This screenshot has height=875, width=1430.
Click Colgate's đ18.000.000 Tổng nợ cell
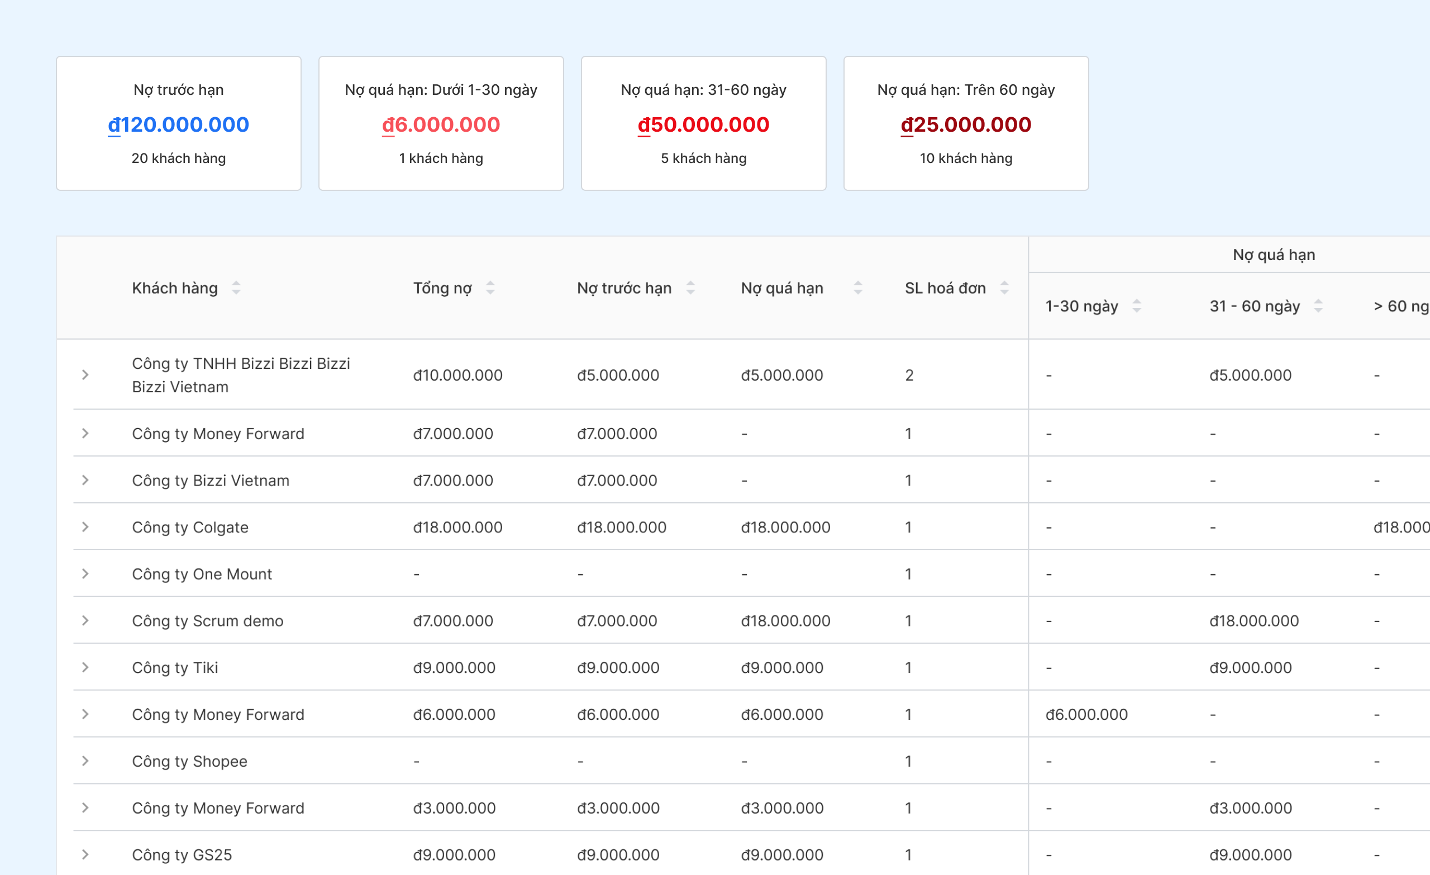[x=458, y=527]
